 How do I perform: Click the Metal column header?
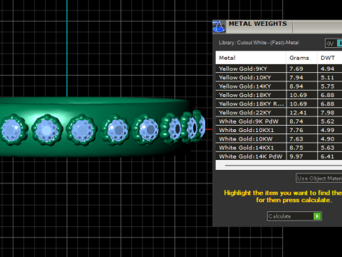tap(251, 58)
